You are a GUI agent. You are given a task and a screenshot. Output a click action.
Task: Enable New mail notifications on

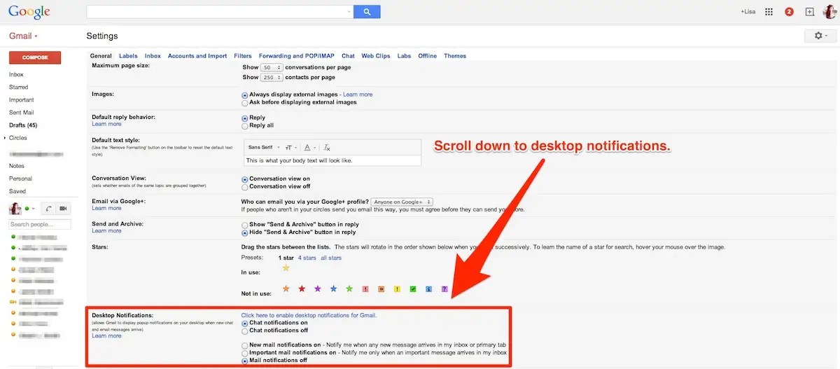(x=244, y=345)
